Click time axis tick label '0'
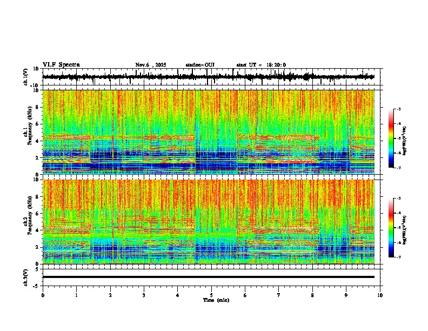The image size is (428, 331). (43, 295)
